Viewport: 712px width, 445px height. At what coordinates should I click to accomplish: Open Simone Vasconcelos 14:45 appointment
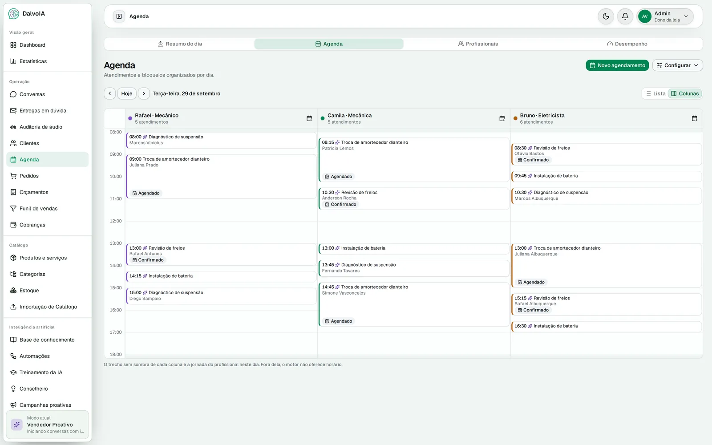414,304
